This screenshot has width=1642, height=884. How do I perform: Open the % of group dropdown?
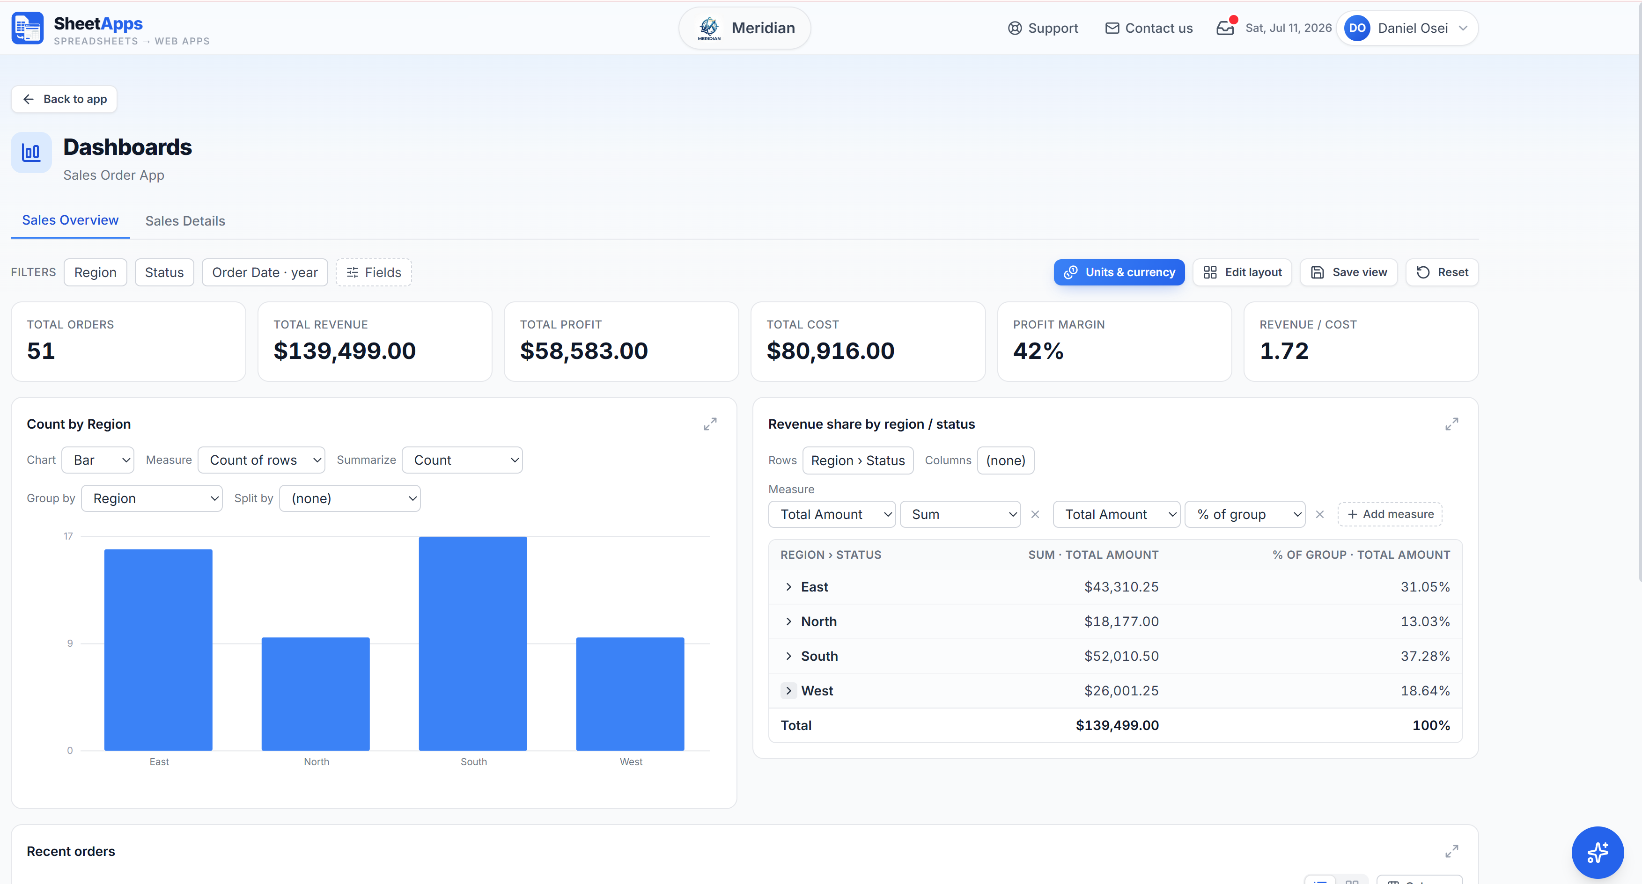pyautogui.click(x=1245, y=515)
